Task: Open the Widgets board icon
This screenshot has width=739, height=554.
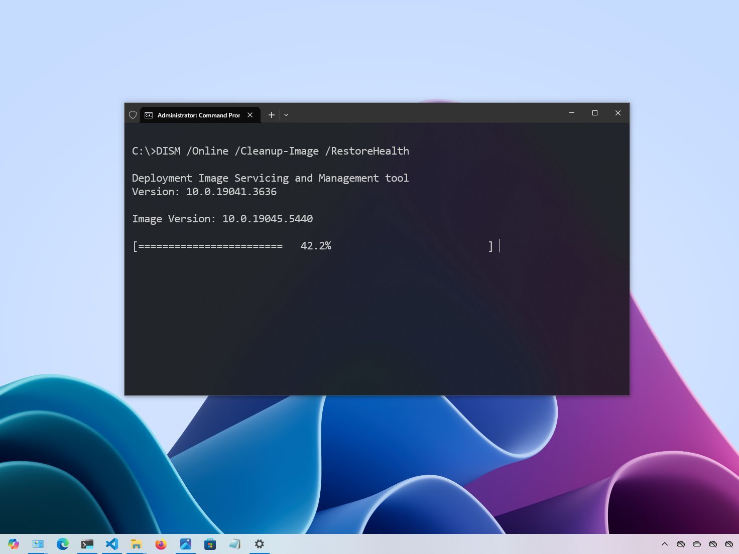Action: pos(38,544)
